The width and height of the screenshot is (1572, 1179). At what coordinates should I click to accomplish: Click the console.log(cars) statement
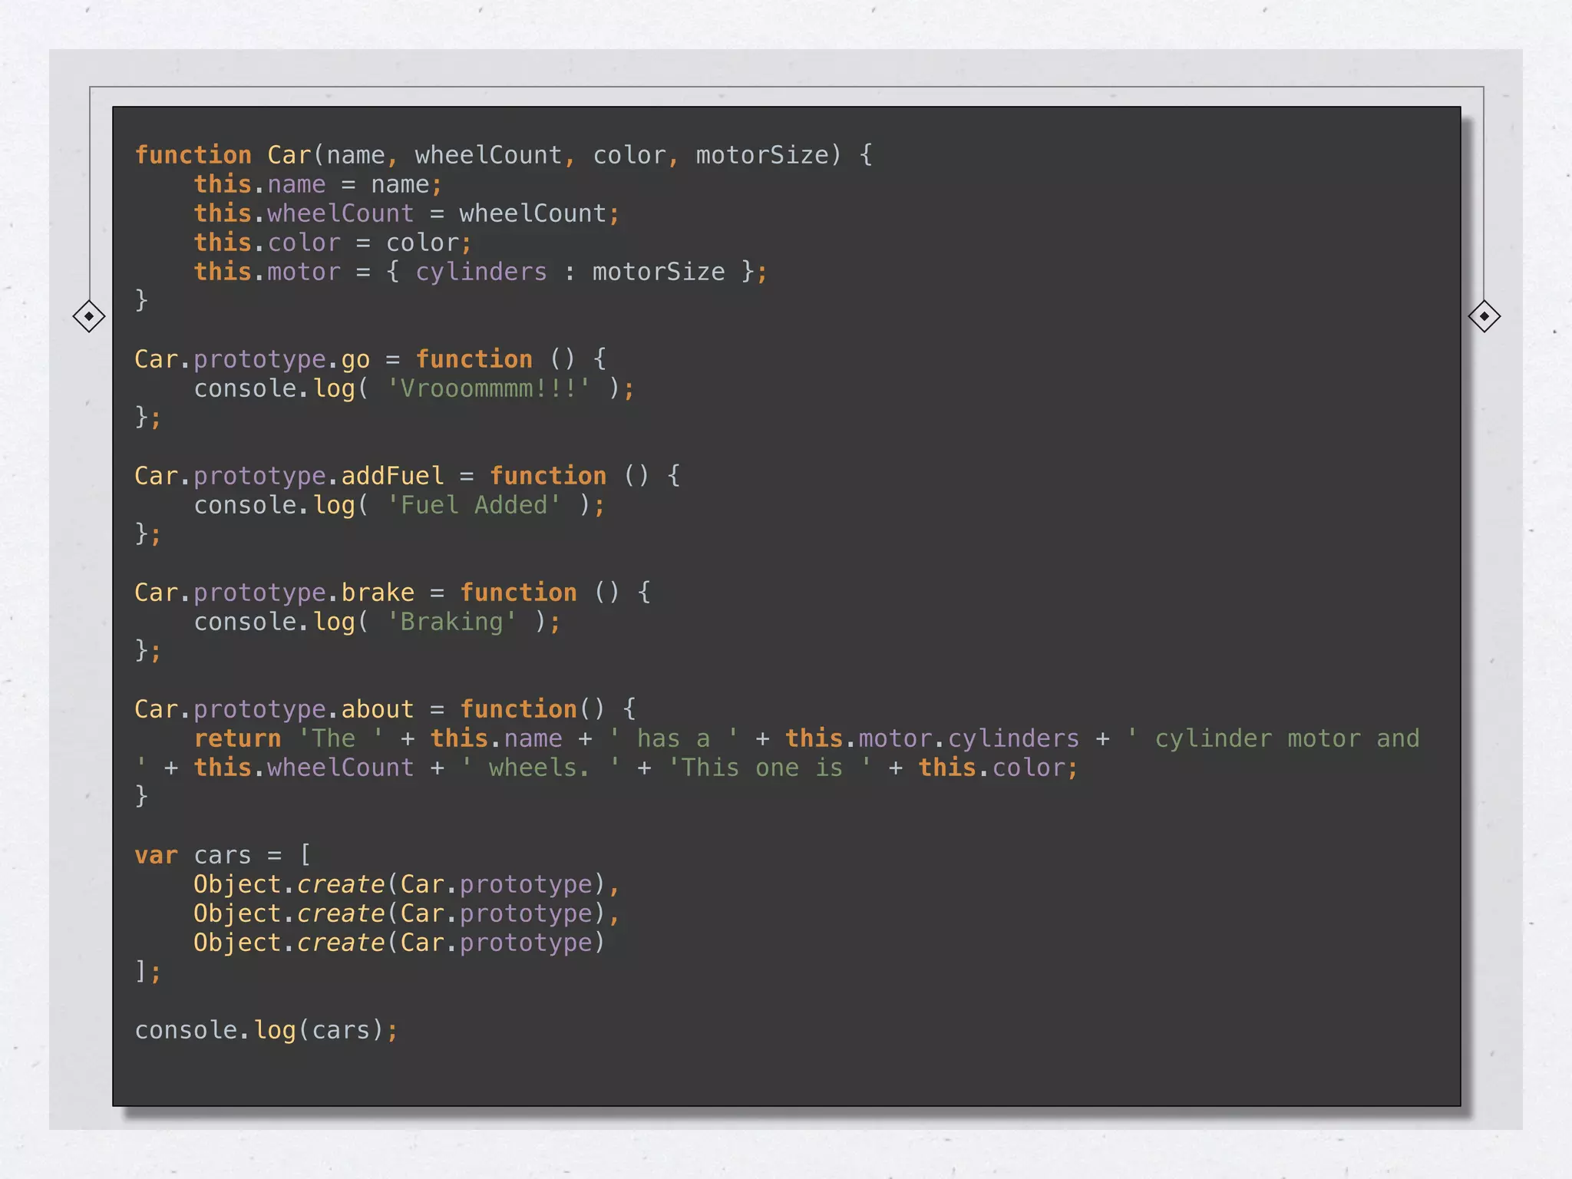coord(266,1030)
